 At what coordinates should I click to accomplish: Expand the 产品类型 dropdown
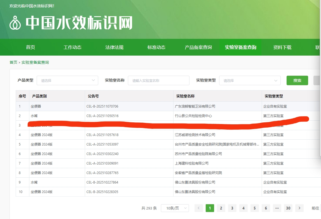pyautogui.click(x=67, y=80)
